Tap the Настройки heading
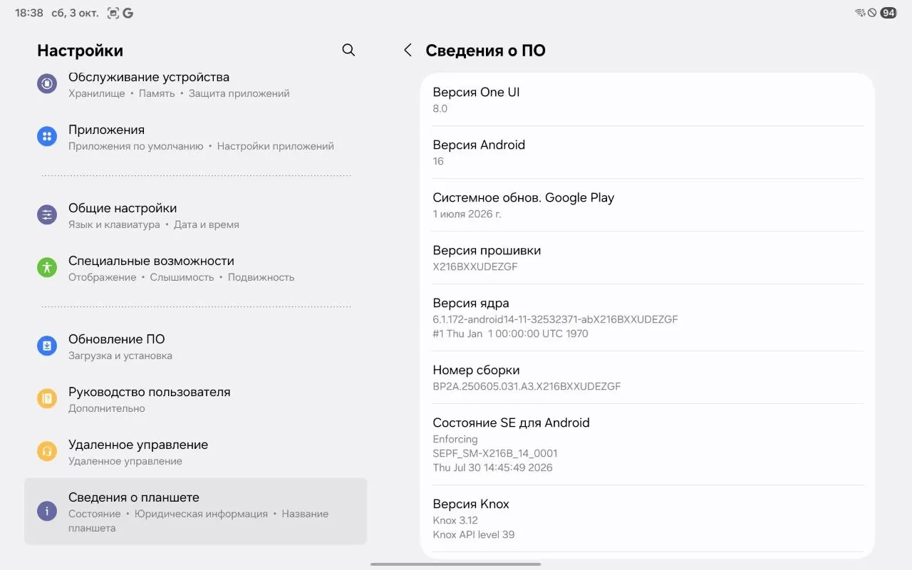912x570 pixels. pos(80,51)
